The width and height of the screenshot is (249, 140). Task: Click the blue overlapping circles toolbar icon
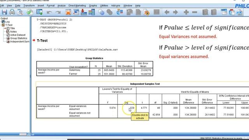(101, 12)
